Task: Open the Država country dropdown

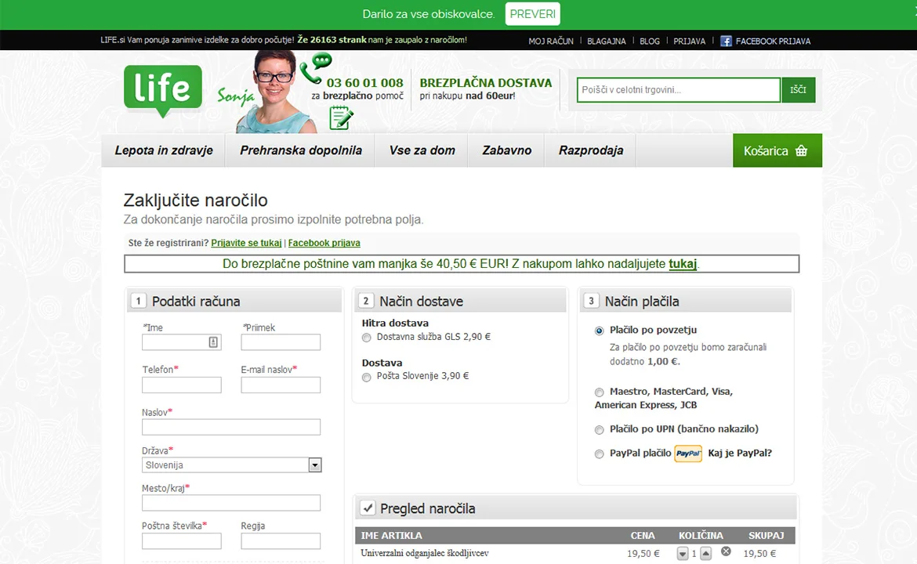Action: click(231, 465)
